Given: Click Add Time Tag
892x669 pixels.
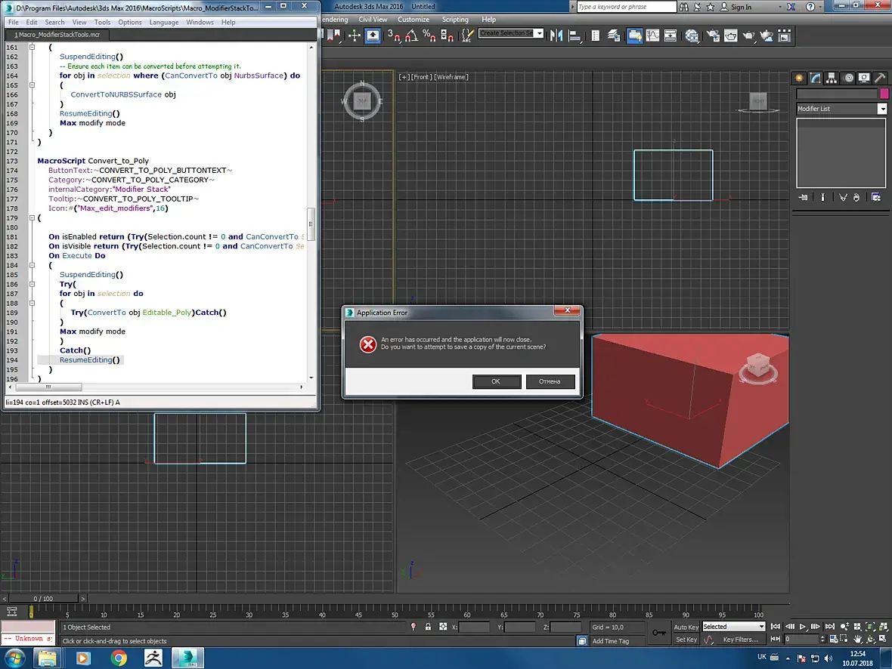Looking at the screenshot, I should pos(610,641).
